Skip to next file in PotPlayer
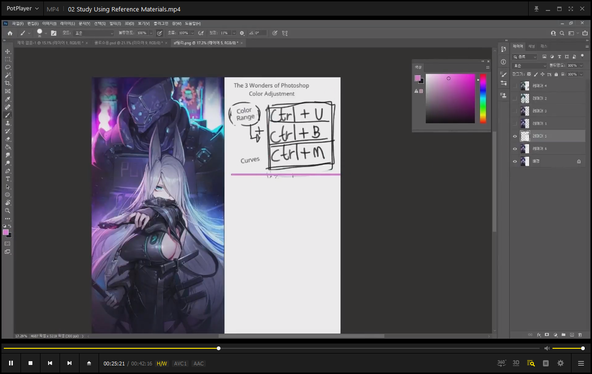 pos(70,363)
